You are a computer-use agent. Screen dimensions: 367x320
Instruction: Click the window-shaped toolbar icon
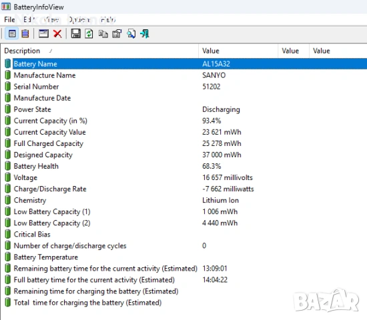[44, 34]
